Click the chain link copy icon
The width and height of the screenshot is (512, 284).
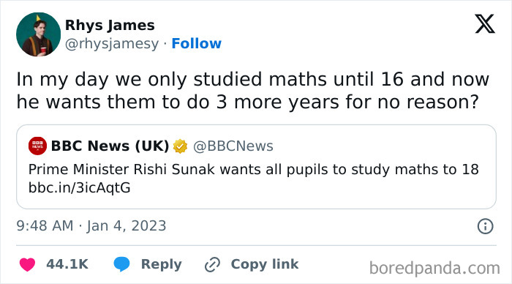click(x=213, y=264)
